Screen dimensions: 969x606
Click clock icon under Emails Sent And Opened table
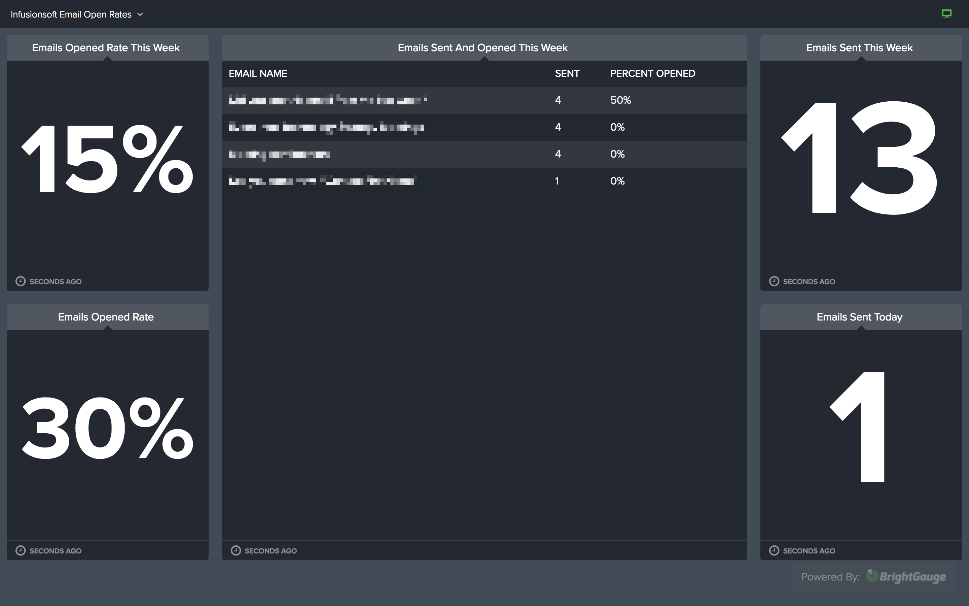(236, 550)
